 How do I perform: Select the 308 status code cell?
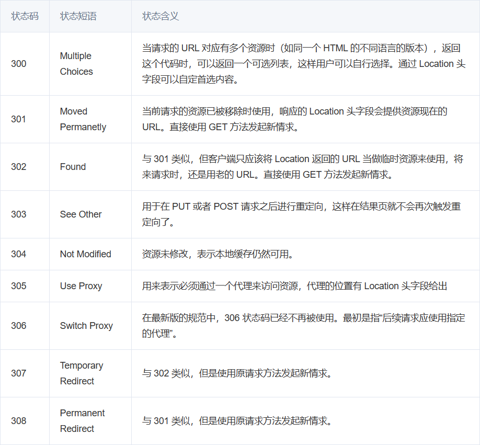(x=19, y=421)
